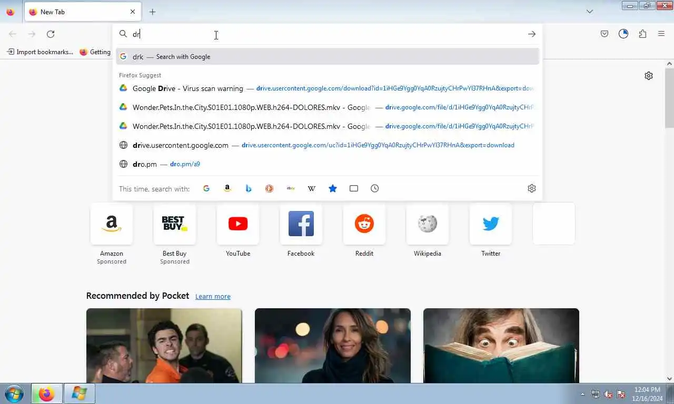The height and width of the screenshot is (404, 674).
Task: Select the dro.pm suggestion
Action: 328,164
